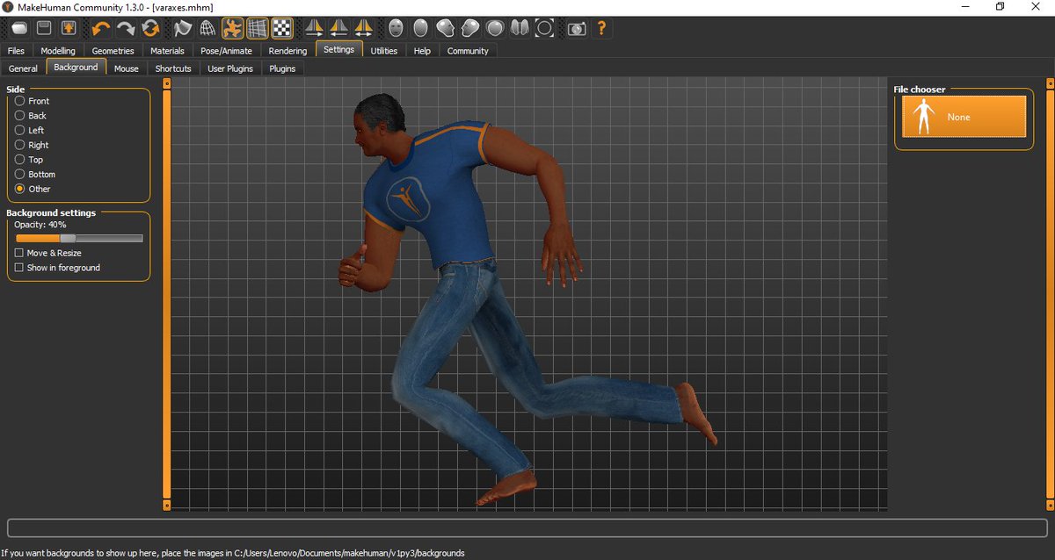Switch to the Materials section
This screenshot has height=560, width=1055.
167,50
